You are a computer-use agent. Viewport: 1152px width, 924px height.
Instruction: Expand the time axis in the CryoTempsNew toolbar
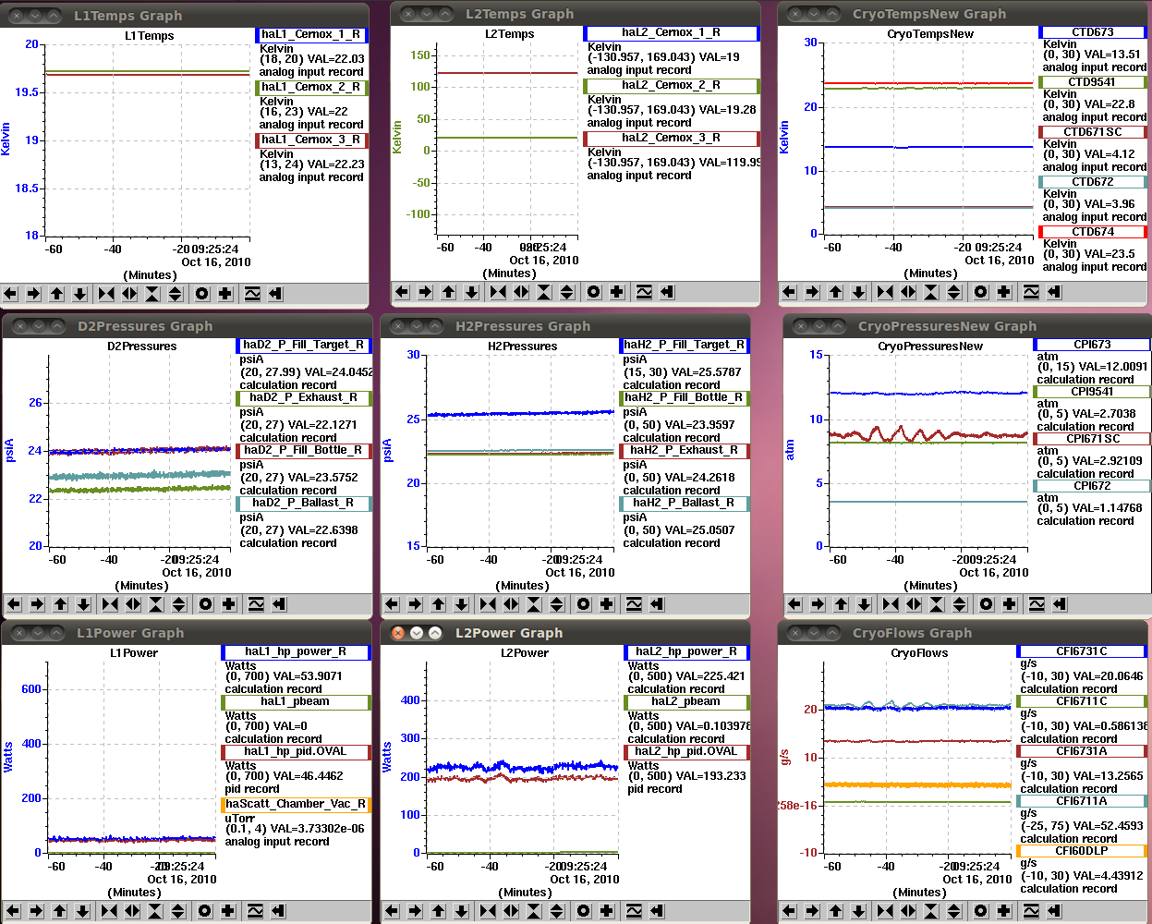click(x=908, y=292)
